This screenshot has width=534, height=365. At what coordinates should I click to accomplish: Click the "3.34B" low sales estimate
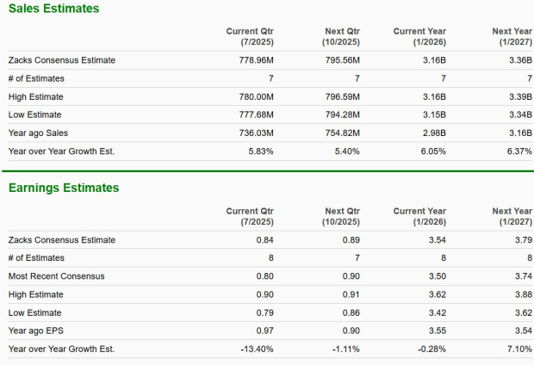520,114
